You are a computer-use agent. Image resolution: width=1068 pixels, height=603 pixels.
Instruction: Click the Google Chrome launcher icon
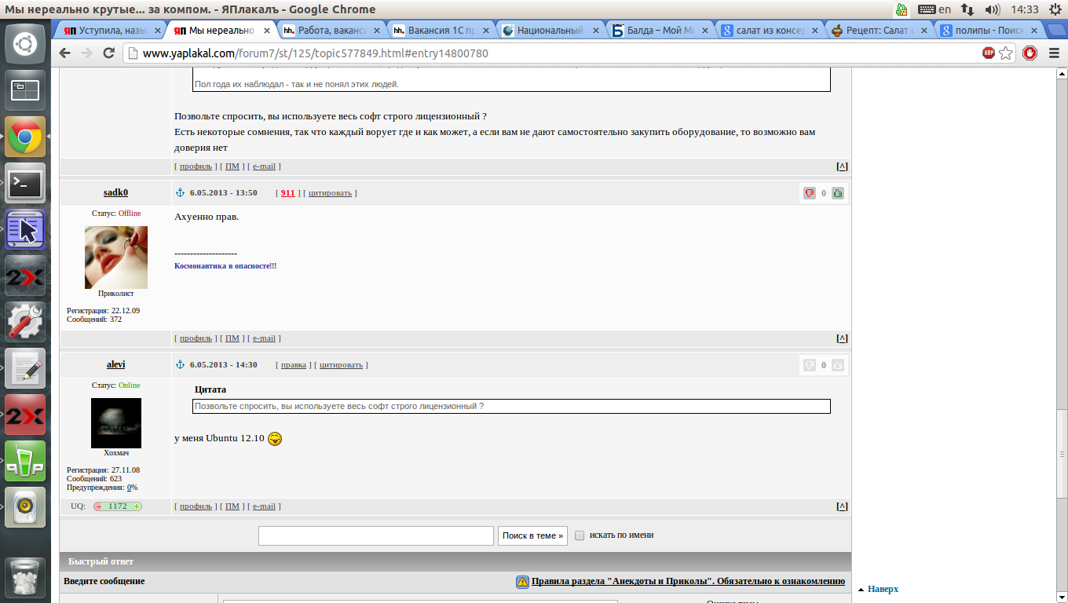(25, 137)
